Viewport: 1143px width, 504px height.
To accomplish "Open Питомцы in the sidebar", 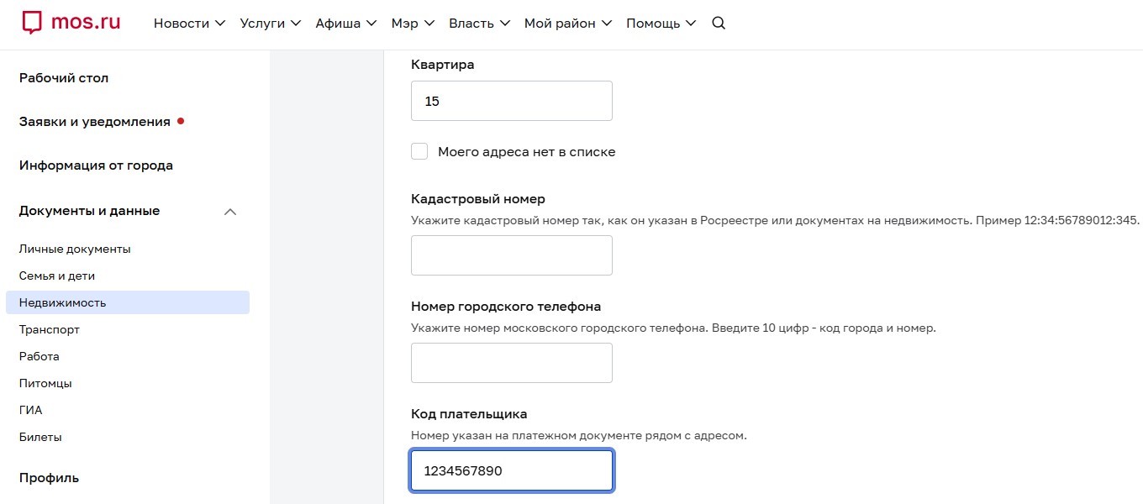I will [x=45, y=383].
